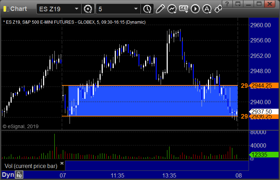Click the 2960.00 price axis label

(261, 25)
